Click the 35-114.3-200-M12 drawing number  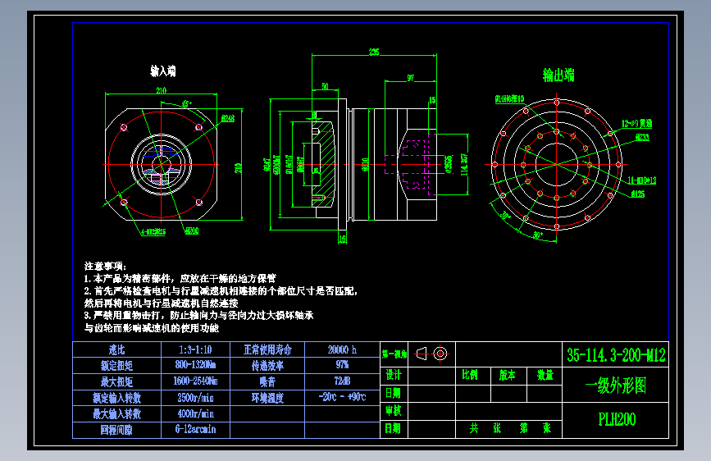[616, 355]
